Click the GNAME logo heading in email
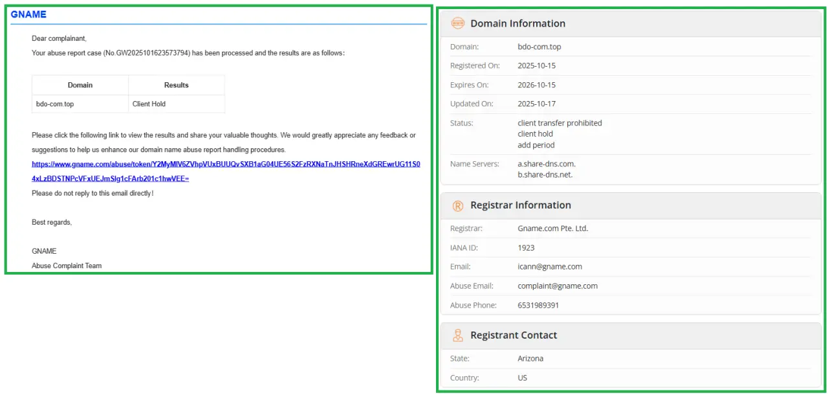Screen dimensions: 828x395 click(28, 14)
